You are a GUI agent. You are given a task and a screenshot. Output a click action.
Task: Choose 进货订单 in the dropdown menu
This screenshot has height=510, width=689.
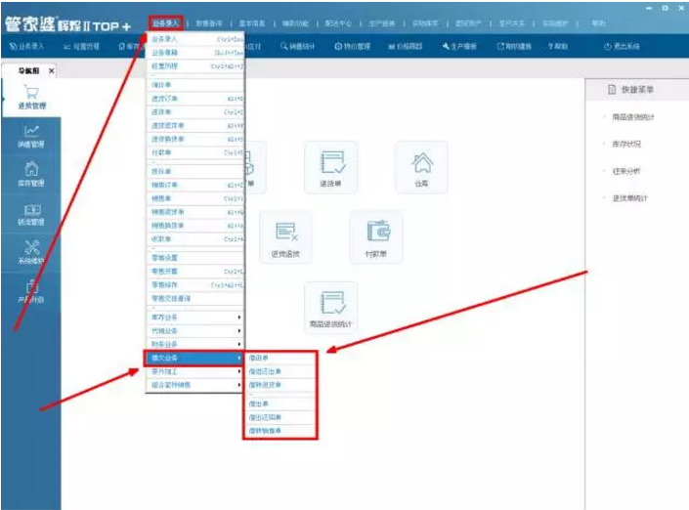pyautogui.click(x=195, y=99)
